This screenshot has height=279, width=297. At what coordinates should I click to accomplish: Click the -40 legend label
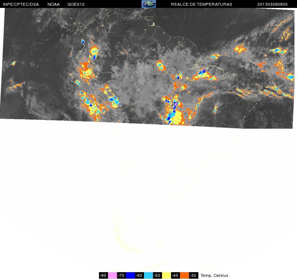click(x=176, y=275)
